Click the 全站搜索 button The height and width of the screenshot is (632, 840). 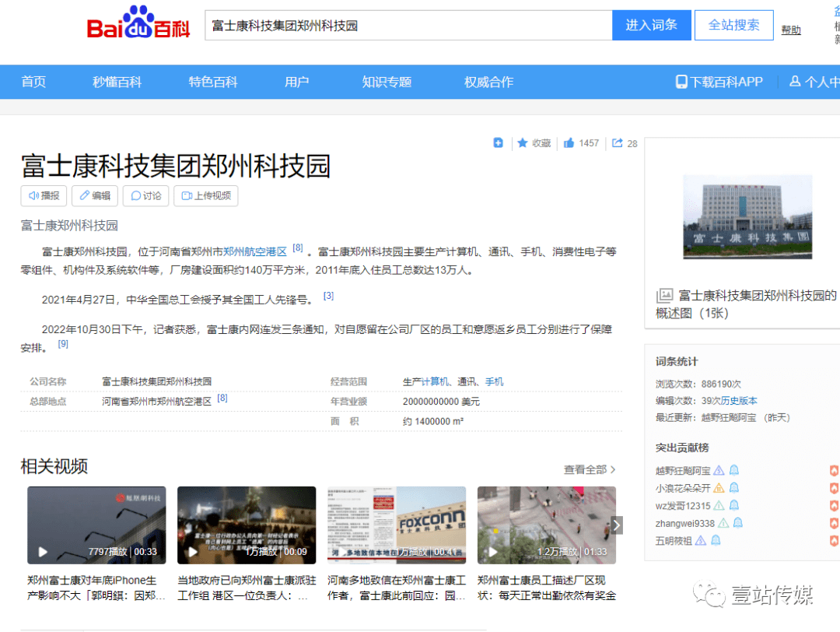tap(733, 25)
